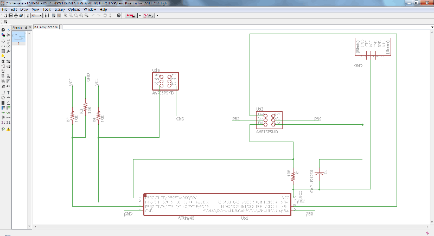Open the Errors warning tool

[x=8, y=129]
